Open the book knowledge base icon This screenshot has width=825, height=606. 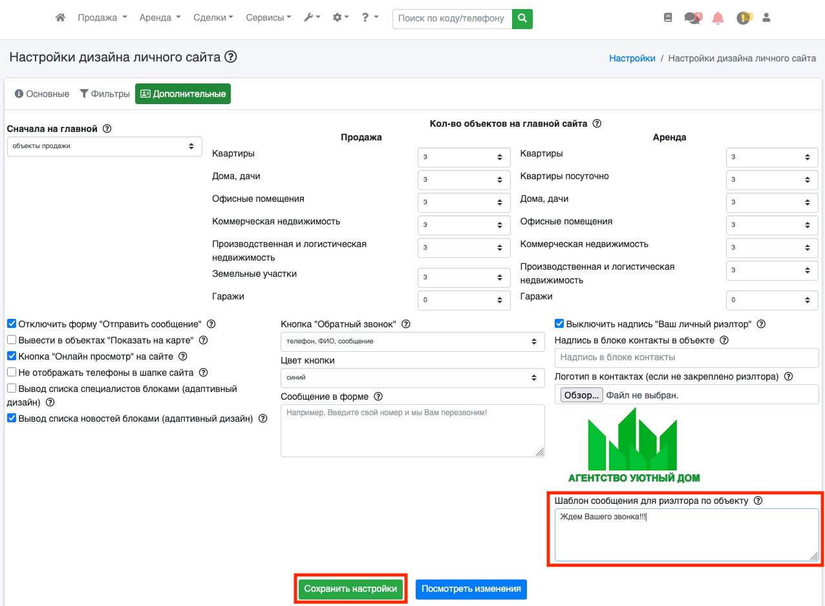click(668, 18)
